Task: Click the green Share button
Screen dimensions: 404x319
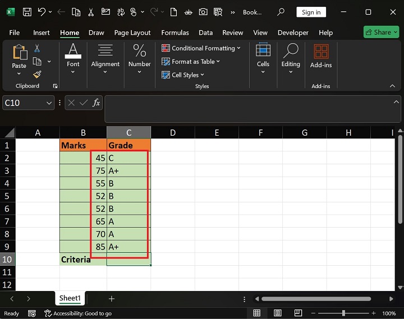Action: tap(381, 32)
